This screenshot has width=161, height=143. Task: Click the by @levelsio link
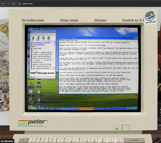[7, 141]
